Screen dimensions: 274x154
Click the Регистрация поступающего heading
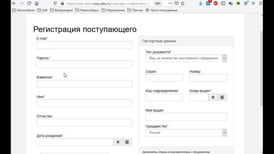coord(85,30)
